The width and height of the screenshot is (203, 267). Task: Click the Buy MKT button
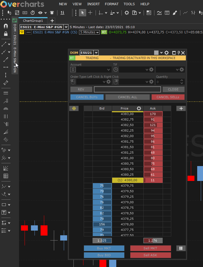[104, 248]
